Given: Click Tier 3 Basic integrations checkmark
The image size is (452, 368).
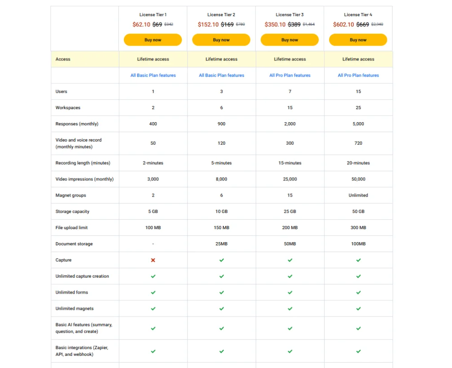Looking at the screenshot, I should click(290, 351).
